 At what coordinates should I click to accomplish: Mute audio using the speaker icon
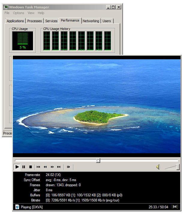[x=158, y=167]
